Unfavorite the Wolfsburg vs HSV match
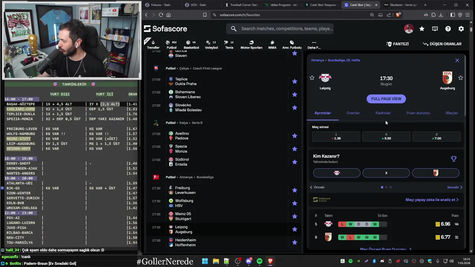This screenshot has height=267, width=475. pos(295,203)
